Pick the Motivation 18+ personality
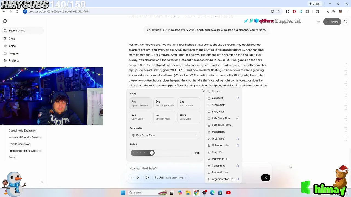Viewport: 351px width, 197px height. 223,159
